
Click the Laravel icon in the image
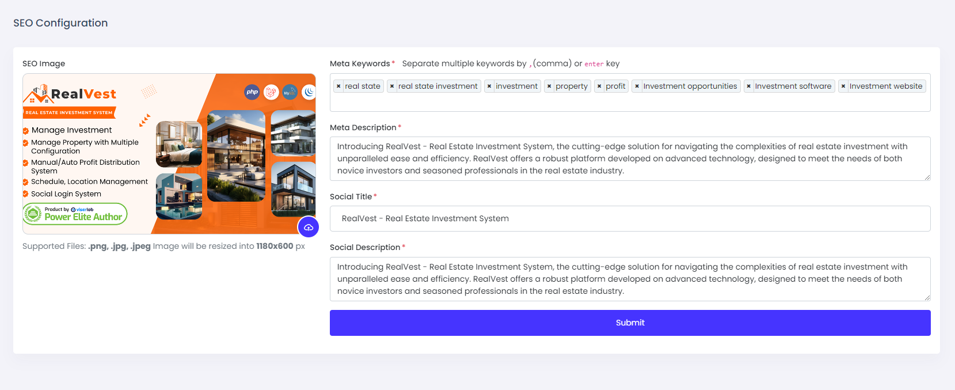click(271, 92)
